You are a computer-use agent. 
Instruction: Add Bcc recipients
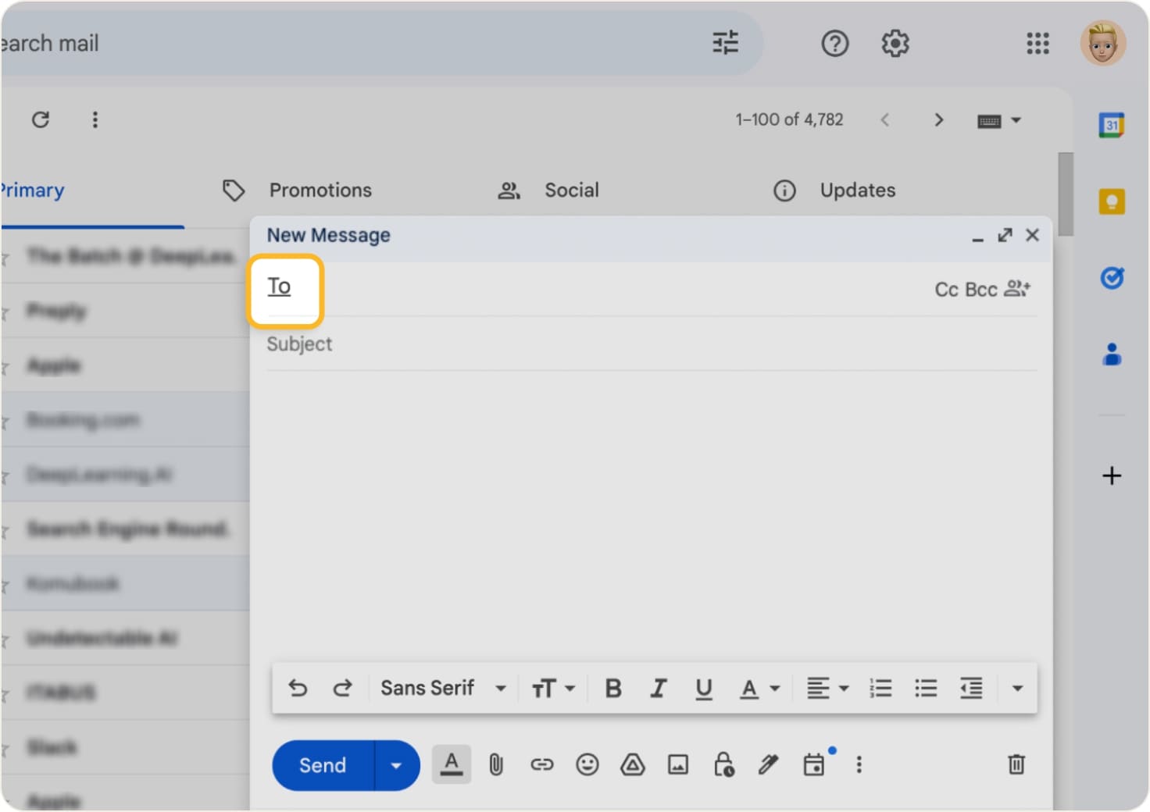pyautogui.click(x=981, y=289)
